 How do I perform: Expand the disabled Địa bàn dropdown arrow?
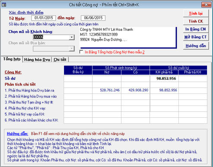coord(72,48)
